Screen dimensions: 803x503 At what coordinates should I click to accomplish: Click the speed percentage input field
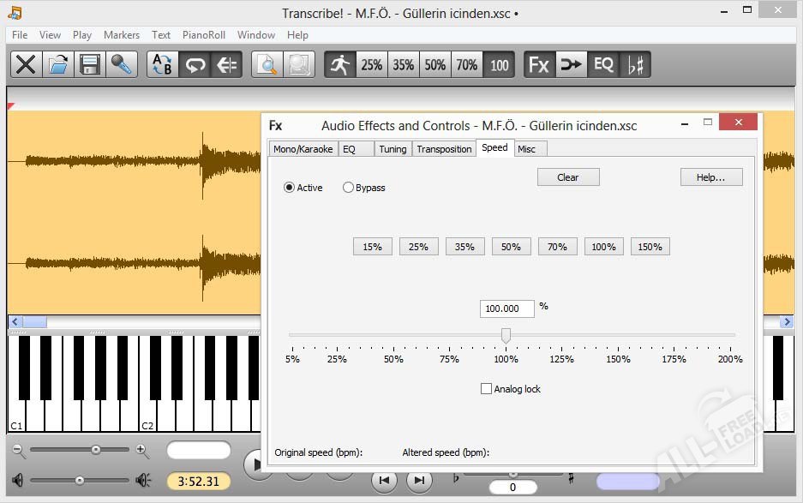click(507, 308)
